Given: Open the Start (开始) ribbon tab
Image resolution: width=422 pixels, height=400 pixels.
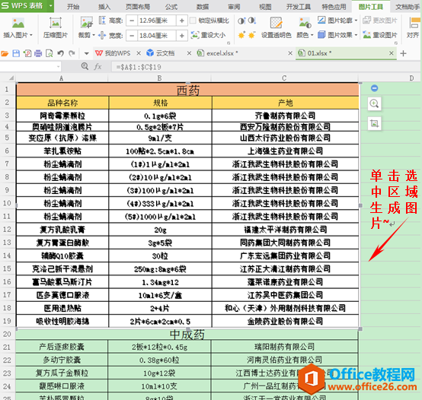Looking at the screenshot, I should (x=73, y=7).
